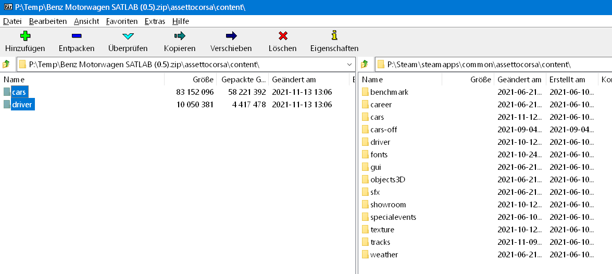The width and height of the screenshot is (612, 274).
Task: Click the Eigenschaften info icon
Action: click(x=334, y=35)
